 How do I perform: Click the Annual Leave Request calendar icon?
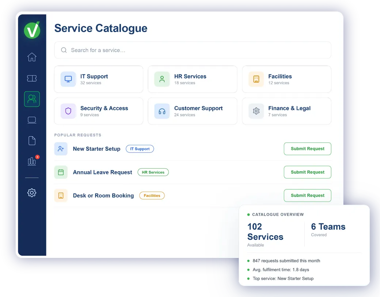click(x=61, y=172)
